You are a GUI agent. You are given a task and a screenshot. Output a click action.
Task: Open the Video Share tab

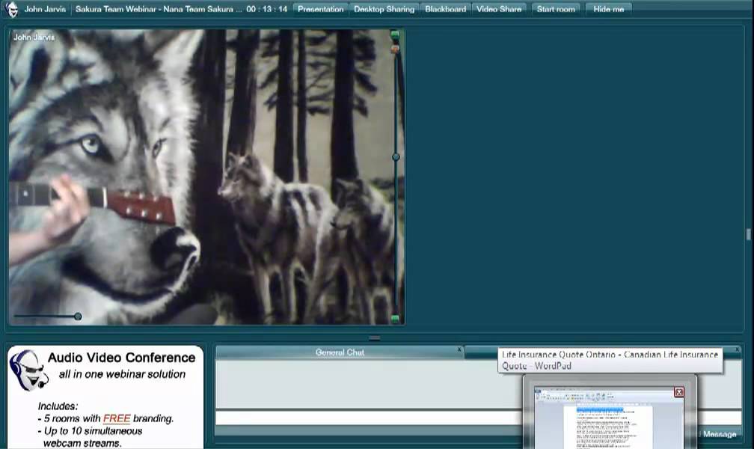(499, 9)
